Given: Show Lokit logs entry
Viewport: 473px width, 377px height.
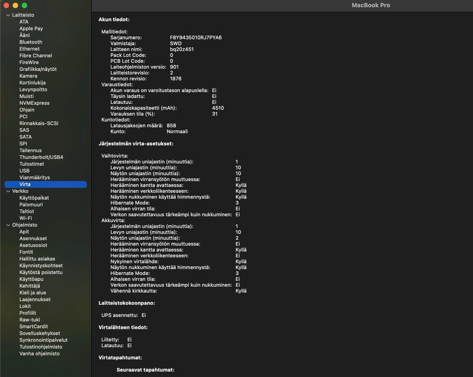Looking at the screenshot, I should click(25, 306).
